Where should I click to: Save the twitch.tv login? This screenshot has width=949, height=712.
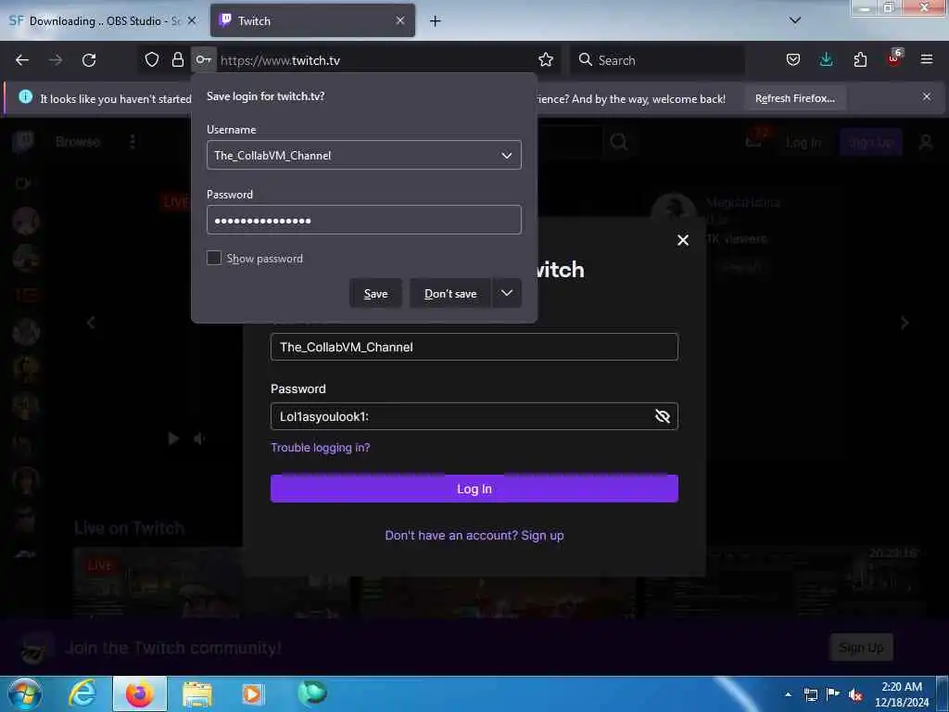(375, 294)
